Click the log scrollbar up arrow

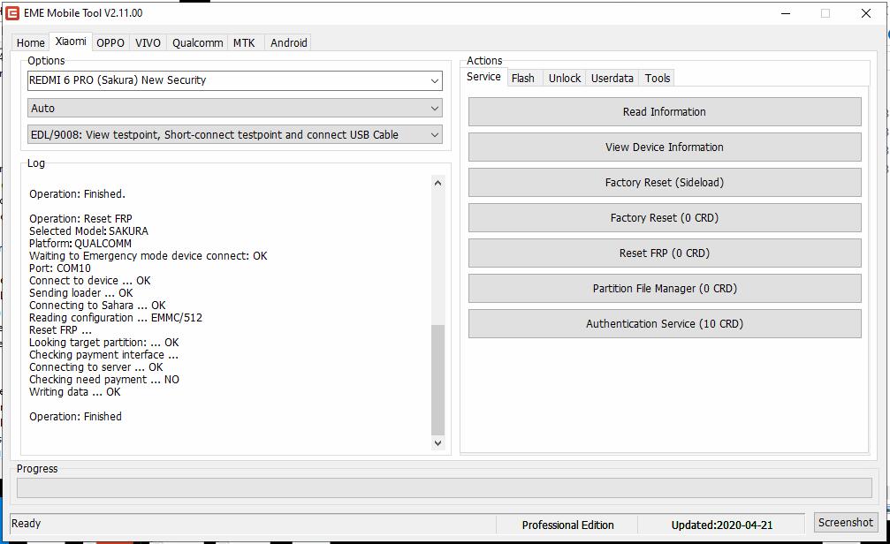coord(437,183)
